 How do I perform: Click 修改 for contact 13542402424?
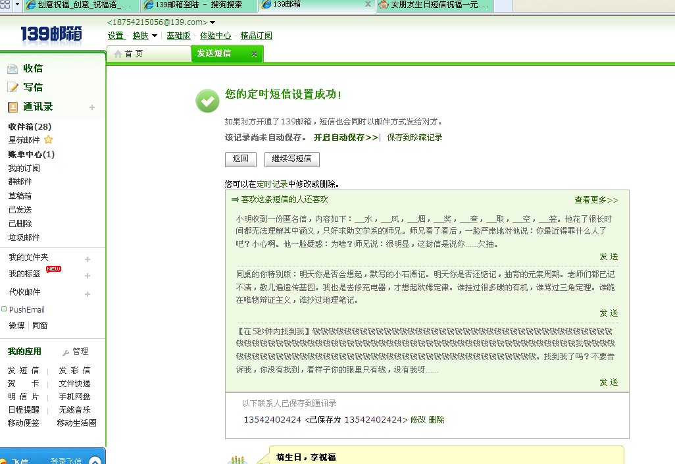pos(418,420)
